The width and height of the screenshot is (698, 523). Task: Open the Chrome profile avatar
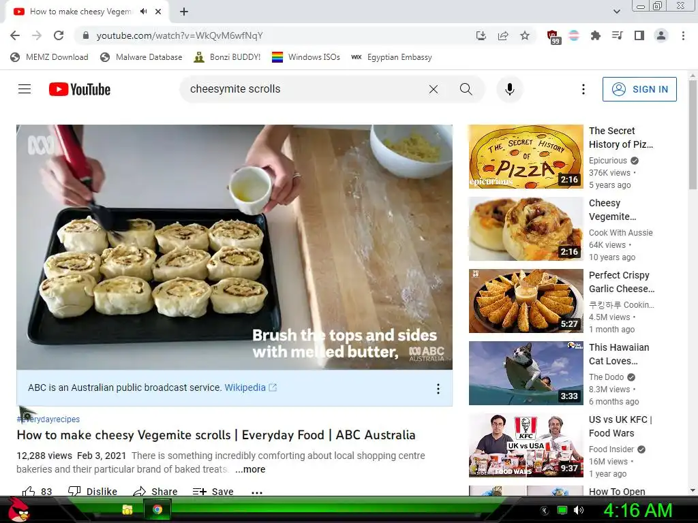coord(661,35)
